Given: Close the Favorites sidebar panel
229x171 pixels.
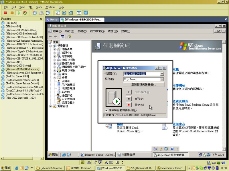Looking at the screenshot, I should [41, 19].
